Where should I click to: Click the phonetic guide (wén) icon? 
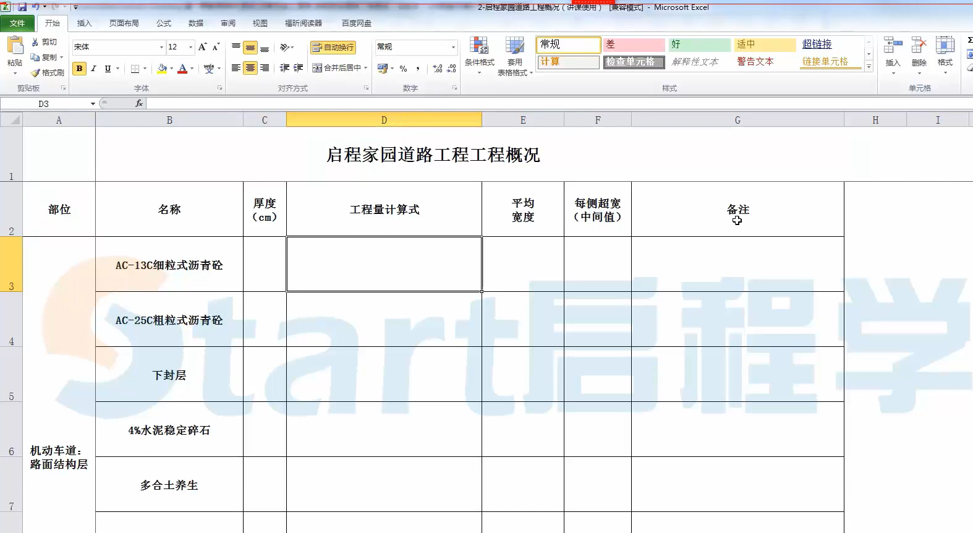(x=209, y=68)
